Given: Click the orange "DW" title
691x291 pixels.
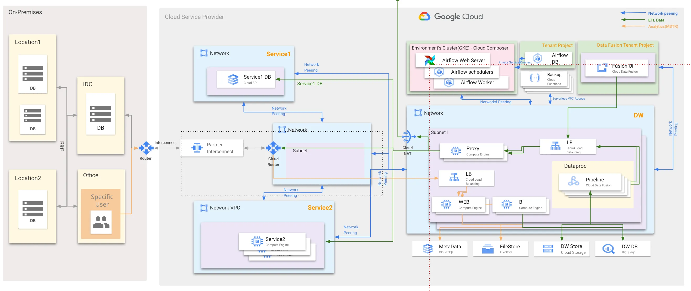Looking at the screenshot, I should click(638, 116).
